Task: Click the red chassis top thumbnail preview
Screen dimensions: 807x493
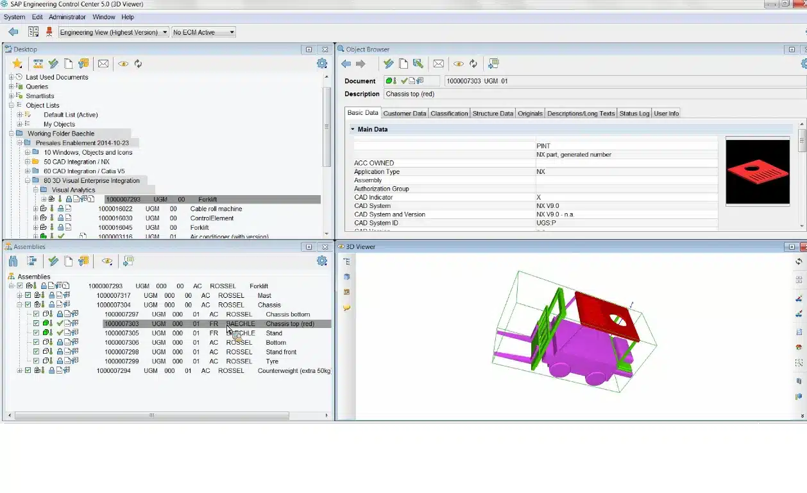Action: (x=758, y=172)
